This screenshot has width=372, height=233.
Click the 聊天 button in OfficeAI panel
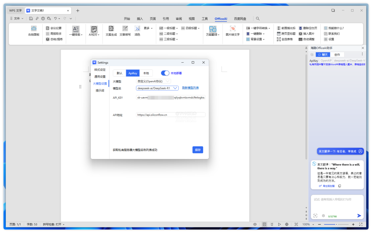point(323,54)
